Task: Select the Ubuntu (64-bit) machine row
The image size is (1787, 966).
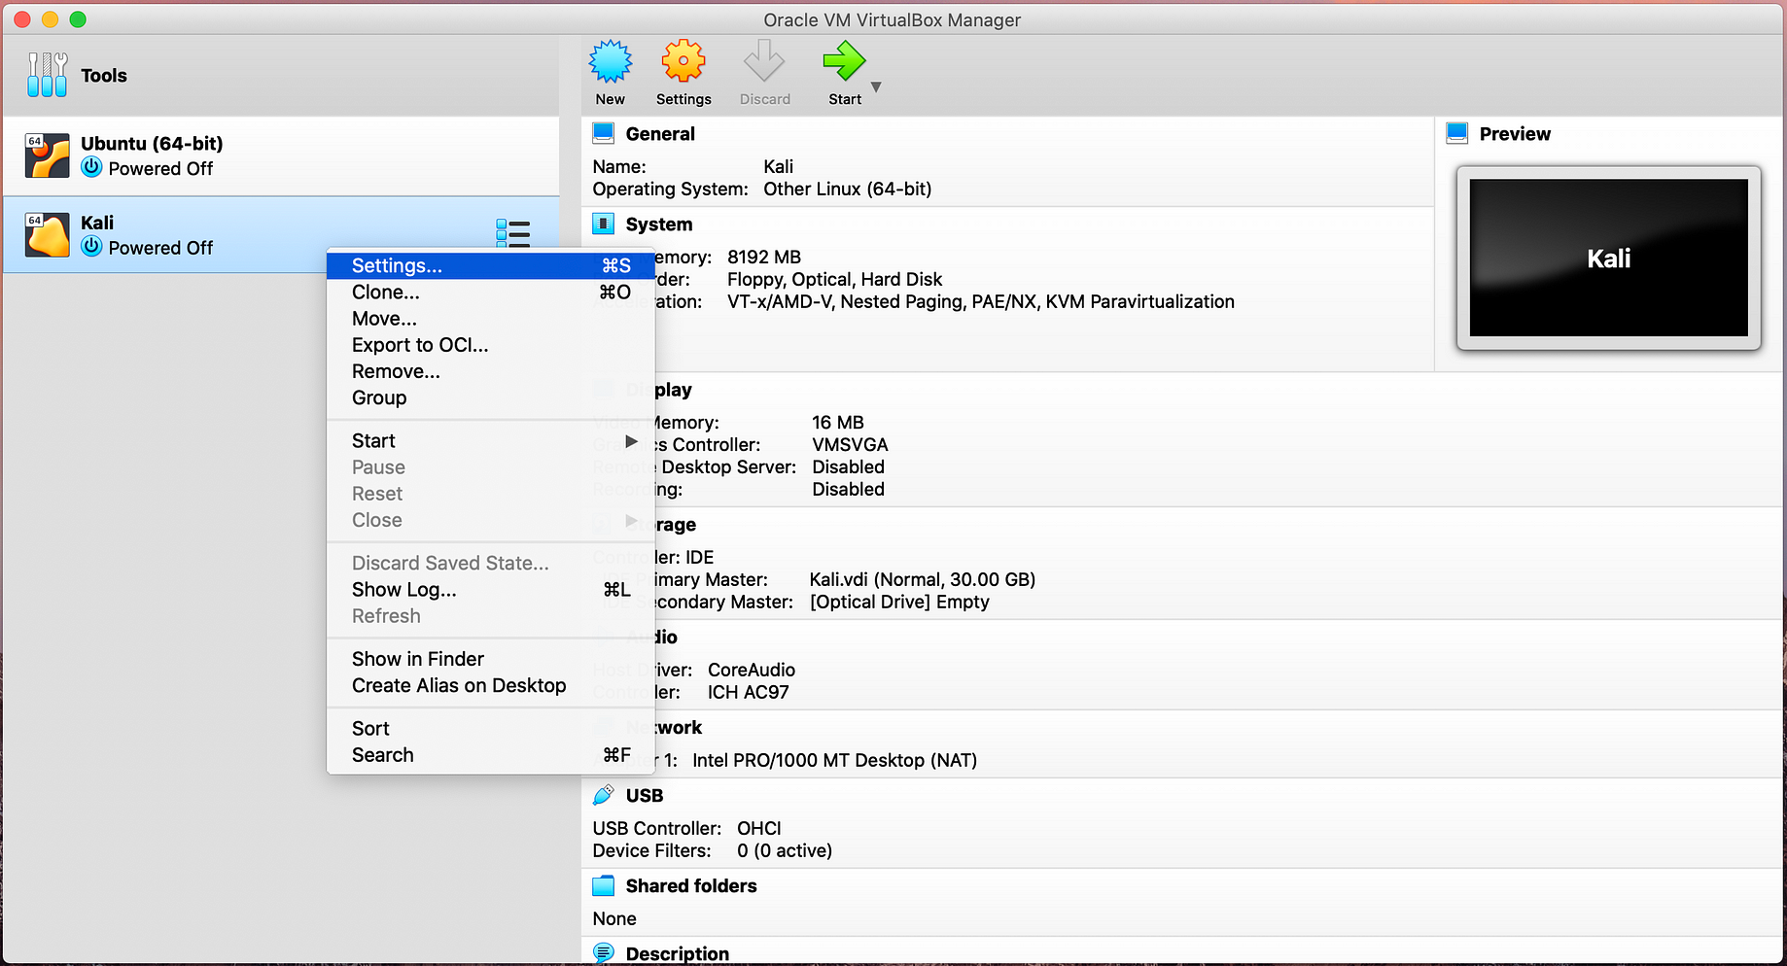Action: (281, 155)
